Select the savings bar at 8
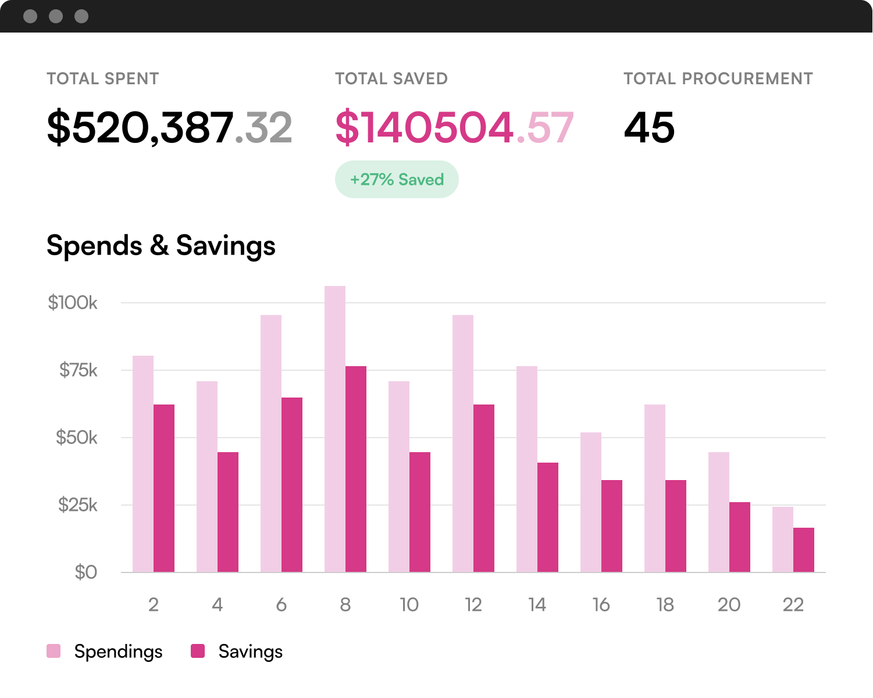Image resolution: width=873 pixels, height=698 pixels. pyautogui.click(x=356, y=469)
